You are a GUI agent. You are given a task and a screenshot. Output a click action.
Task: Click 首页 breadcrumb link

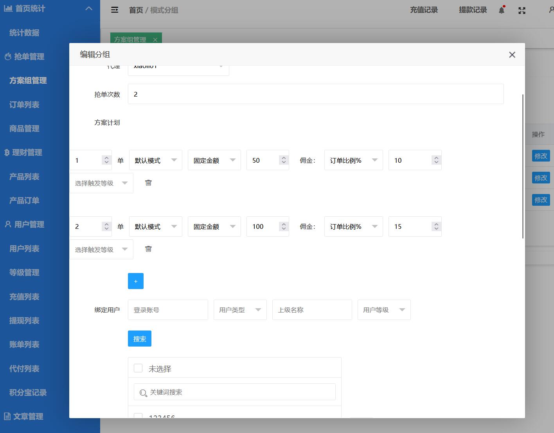136,10
